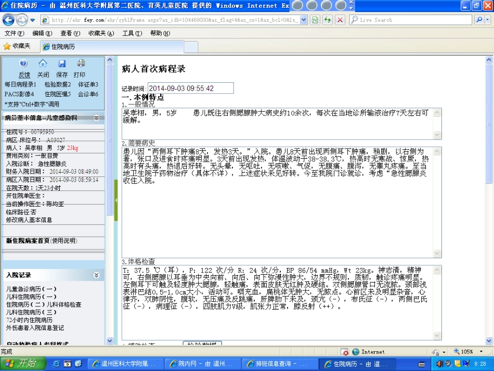Screen dimensions: 494x371
Task: Open search provider dropdown arrow
Action: pos(487,20)
